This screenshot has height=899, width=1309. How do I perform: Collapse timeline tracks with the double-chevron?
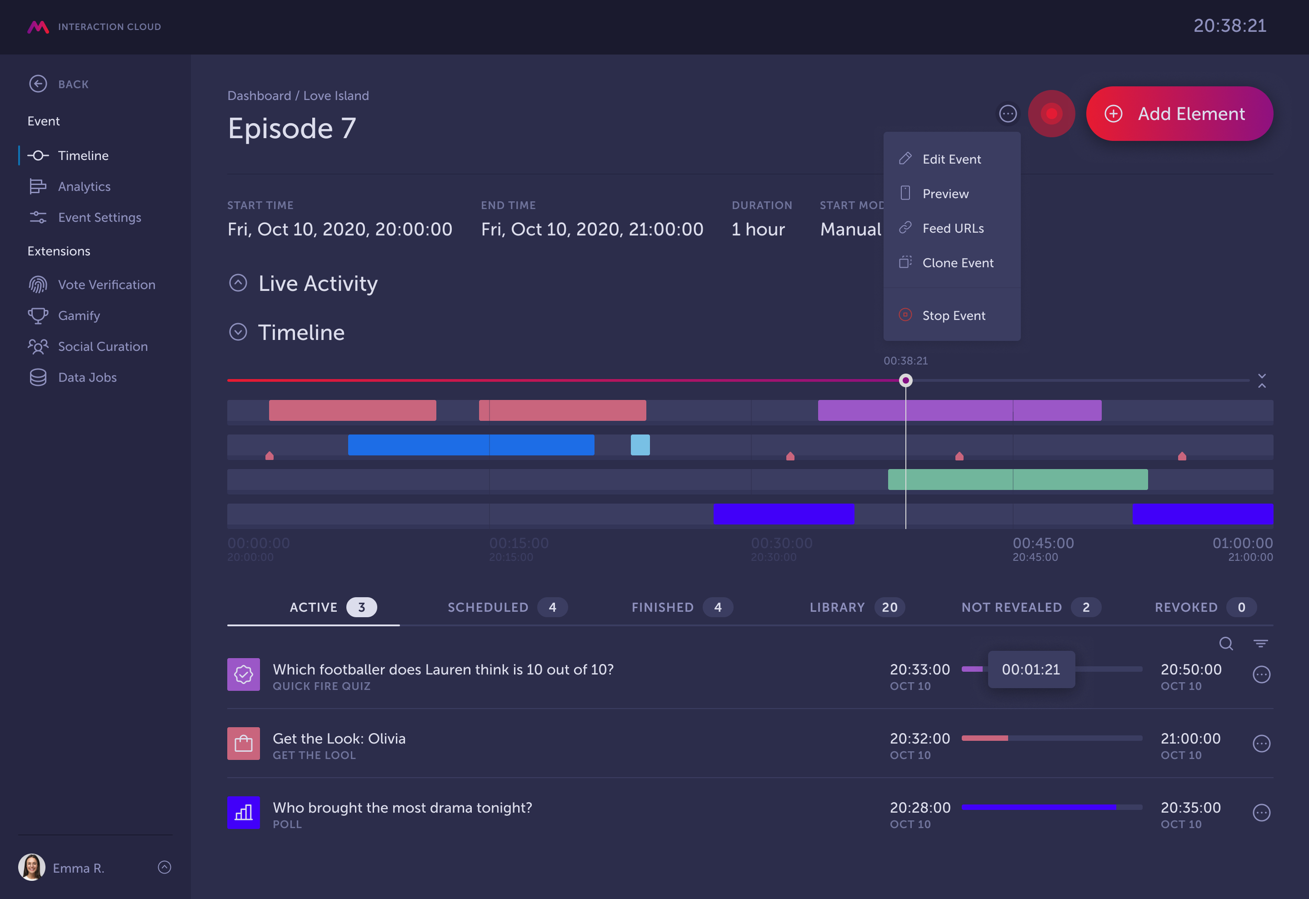click(1262, 381)
